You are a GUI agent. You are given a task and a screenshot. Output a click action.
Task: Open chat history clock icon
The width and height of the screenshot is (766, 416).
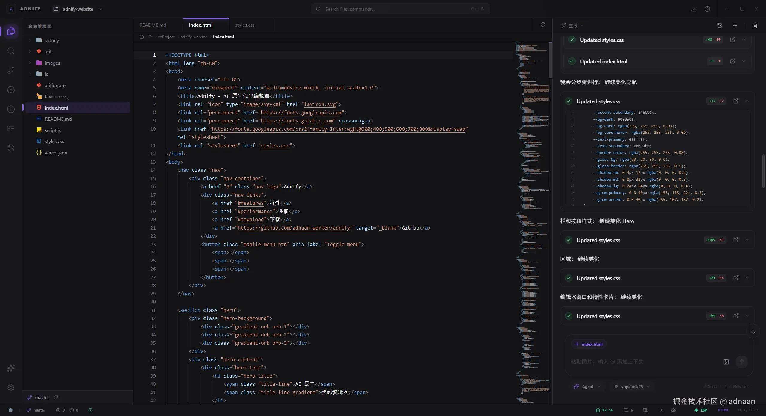(x=720, y=25)
